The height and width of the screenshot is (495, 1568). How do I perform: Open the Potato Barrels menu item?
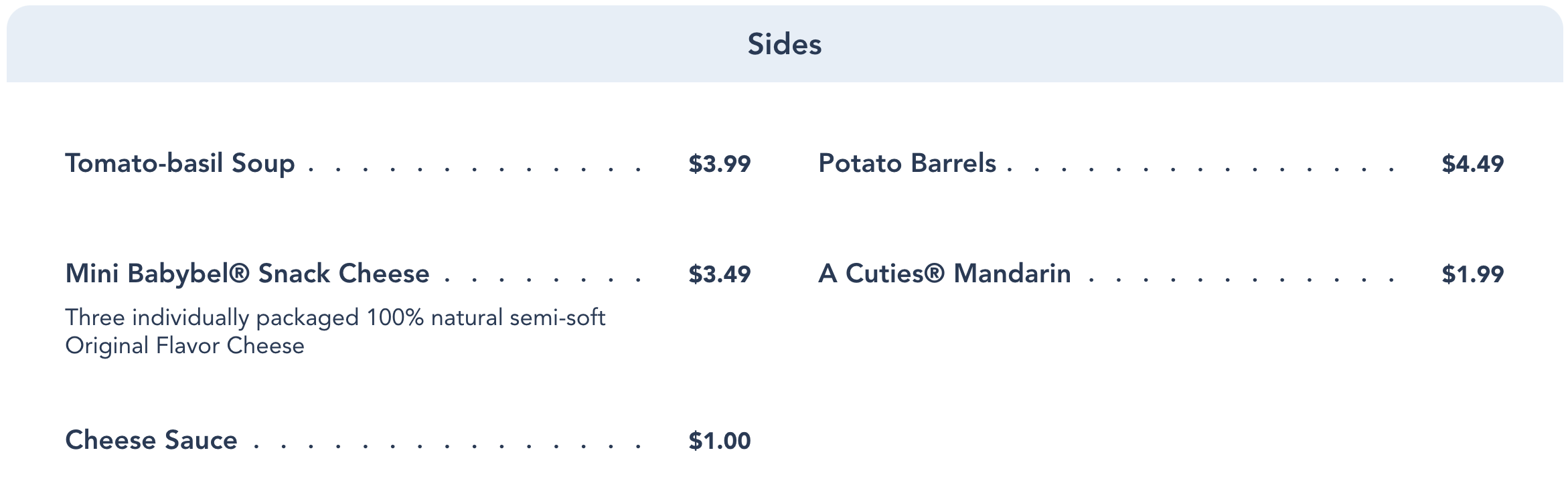click(907, 163)
